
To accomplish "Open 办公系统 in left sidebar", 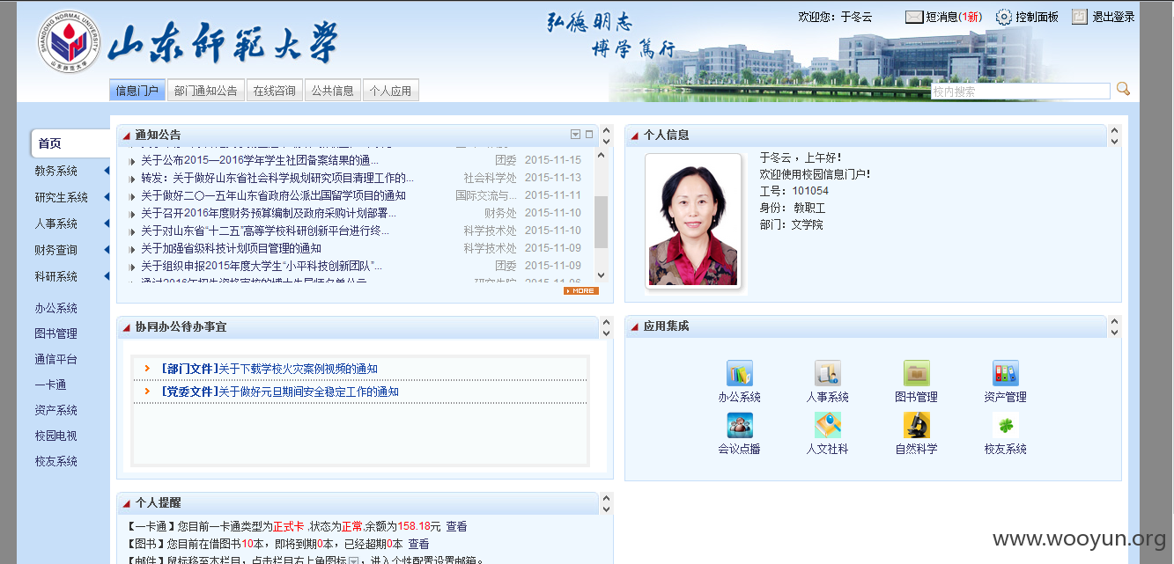I will coord(56,308).
